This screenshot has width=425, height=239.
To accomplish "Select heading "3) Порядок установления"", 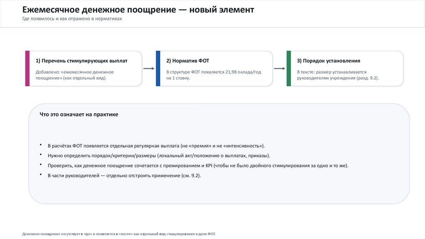I will (329, 61).
